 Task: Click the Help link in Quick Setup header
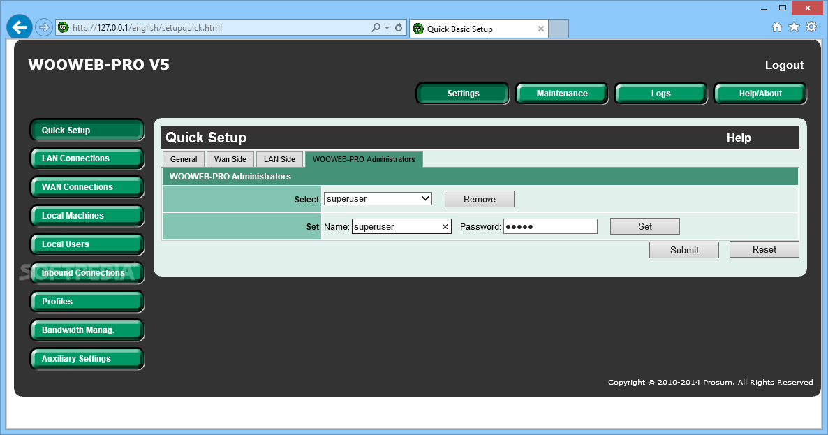[738, 138]
